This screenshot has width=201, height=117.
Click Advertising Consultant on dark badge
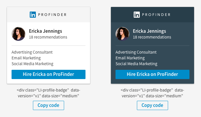136,52
